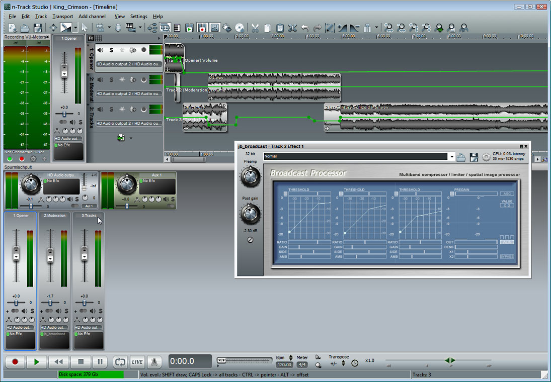The height and width of the screenshot is (382, 551).
Task: Toggle BYPASS on the Broadcast Processor
Action: [x=507, y=257]
